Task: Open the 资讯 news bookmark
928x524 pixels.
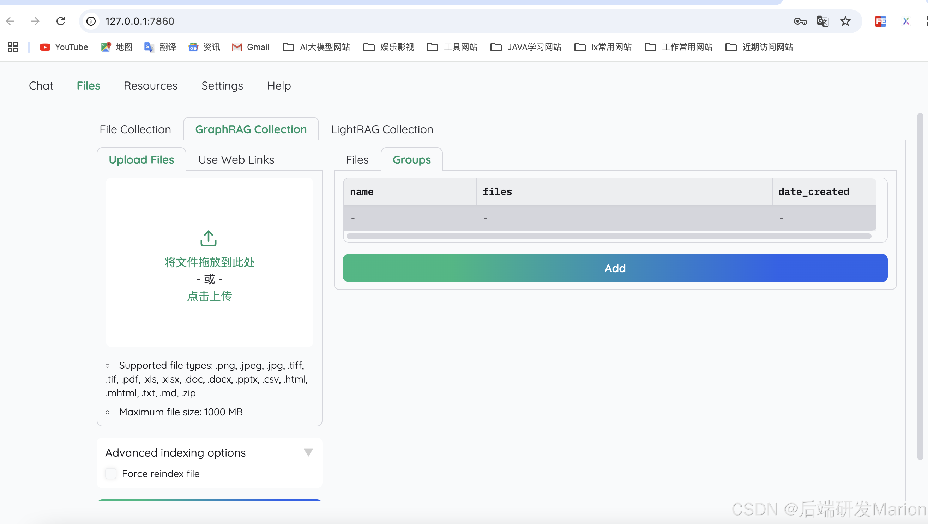Action: point(204,47)
